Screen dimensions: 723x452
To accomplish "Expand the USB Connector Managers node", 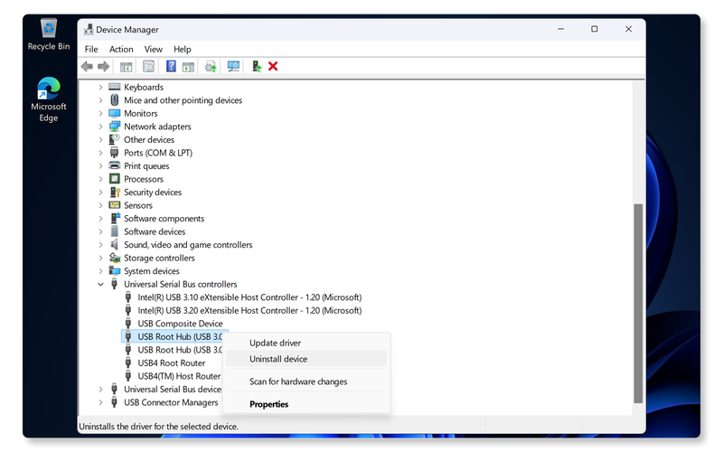I will pyautogui.click(x=101, y=402).
